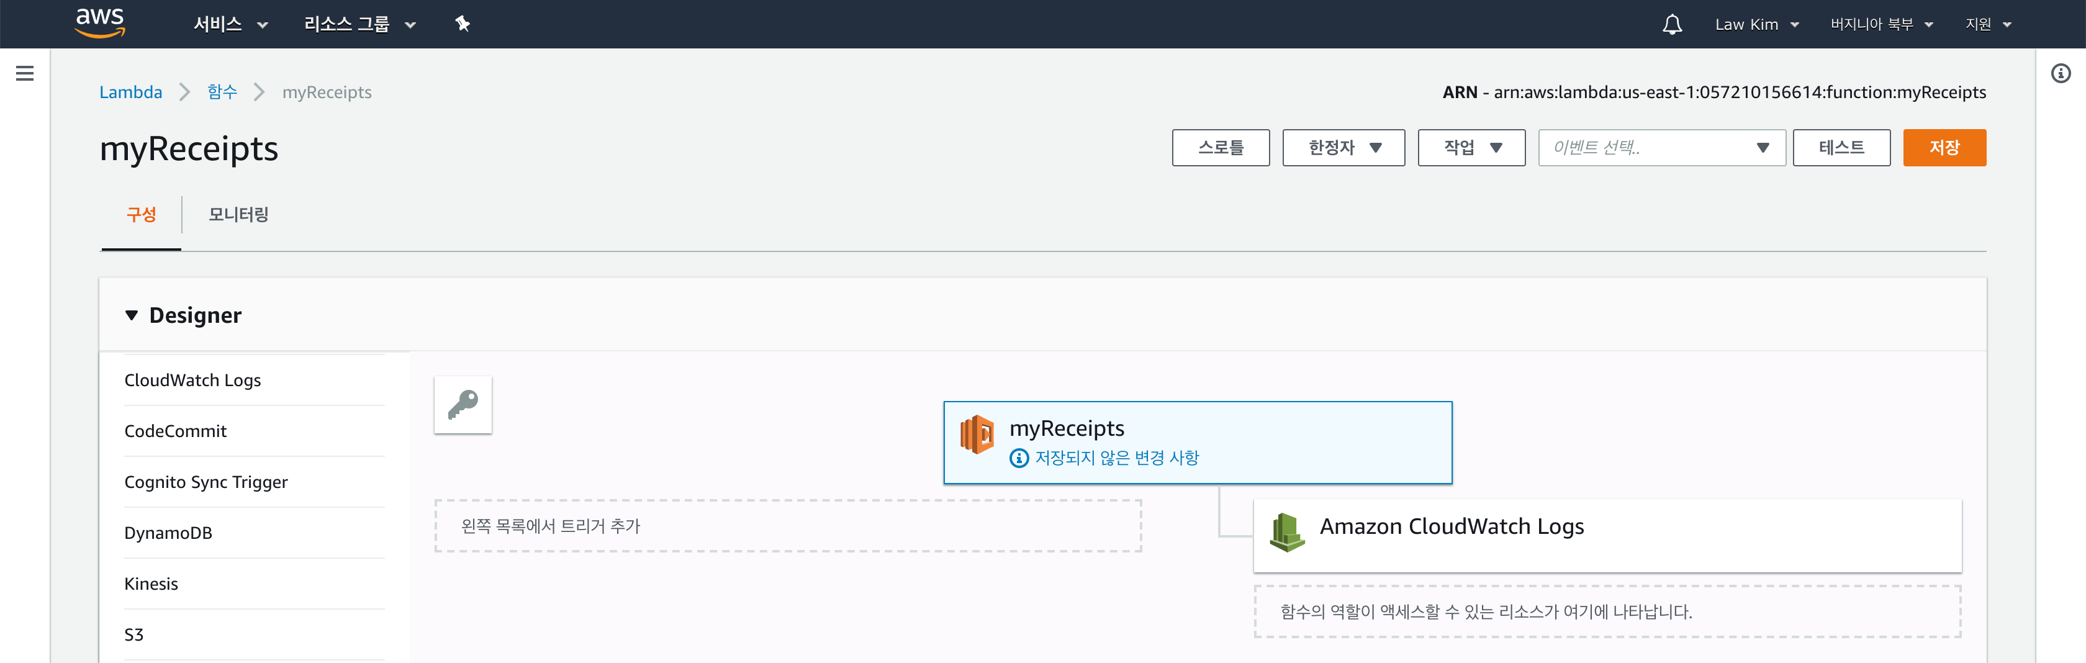This screenshot has height=663, width=2086.
Task: Open the notifications bell
Action: point(1672,24)
